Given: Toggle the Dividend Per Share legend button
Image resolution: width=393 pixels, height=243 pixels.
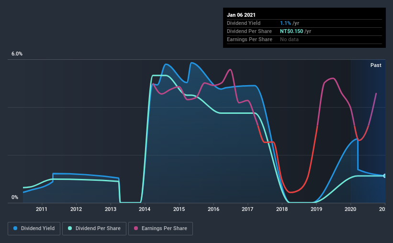Looking at the screenshot, I should (94, 229).
